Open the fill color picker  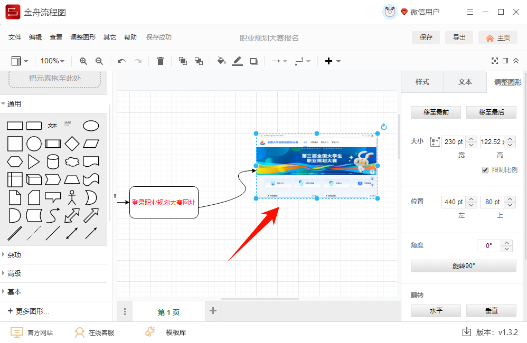pos(221,61)
